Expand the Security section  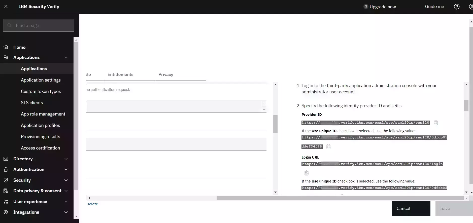pos(66,180)
